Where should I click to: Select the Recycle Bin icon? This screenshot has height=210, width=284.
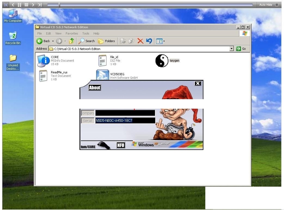click(13, 38)
